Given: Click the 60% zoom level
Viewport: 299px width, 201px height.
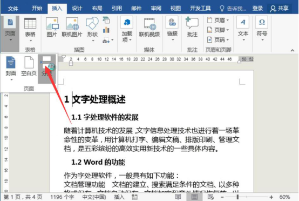Looking at the screenshot, I should click(x=284, y=197).
